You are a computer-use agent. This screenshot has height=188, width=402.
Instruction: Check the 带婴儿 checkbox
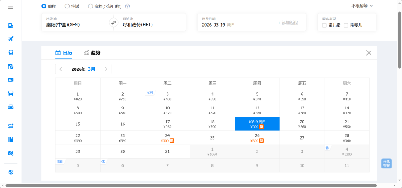tap(346, 25)
